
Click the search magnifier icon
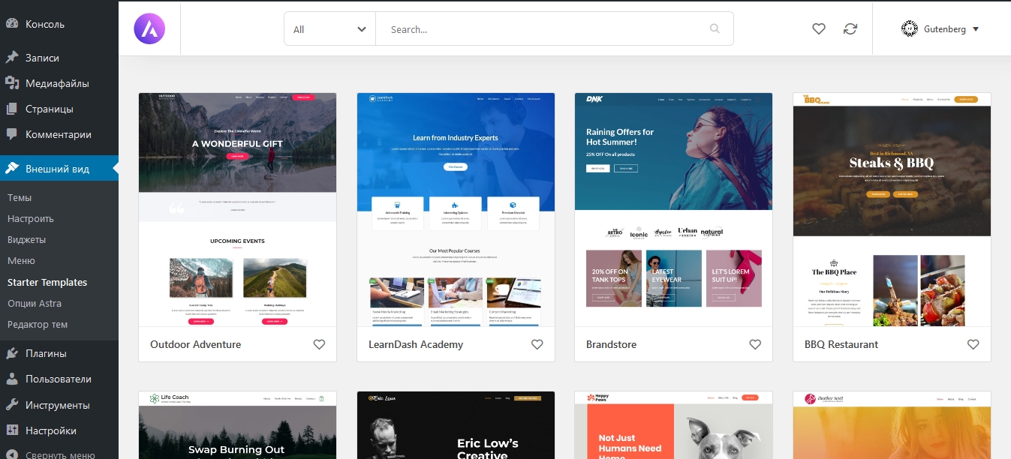pyautogui.click(x=715, y=29)
